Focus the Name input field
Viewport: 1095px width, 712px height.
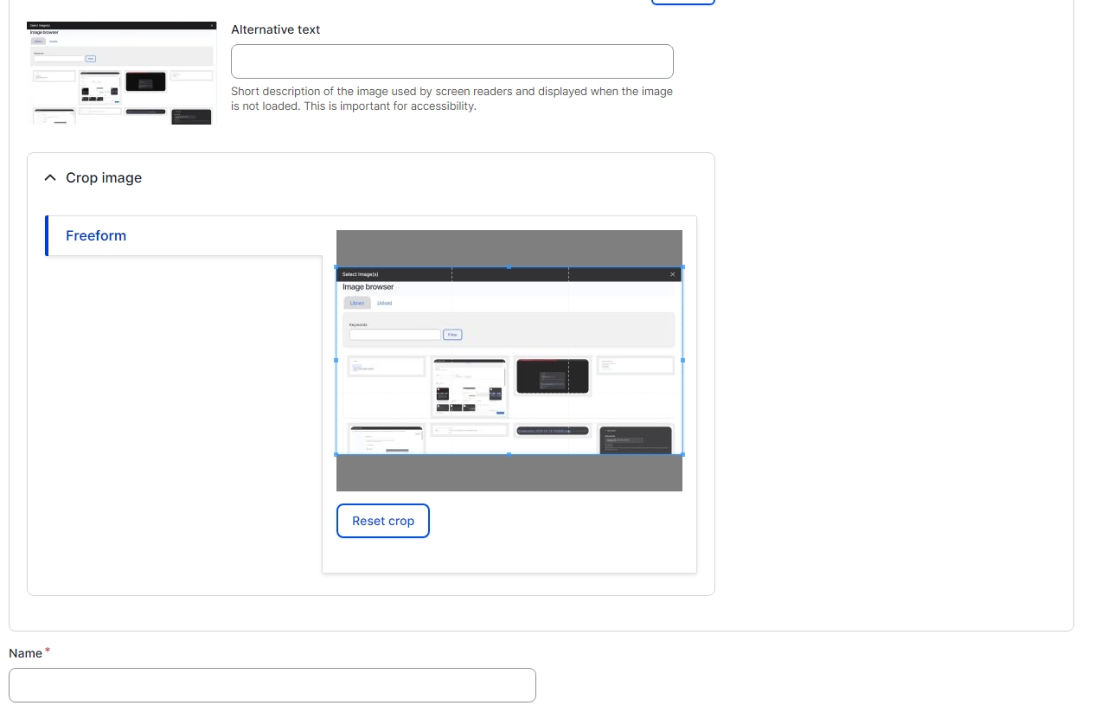(272, 685)
